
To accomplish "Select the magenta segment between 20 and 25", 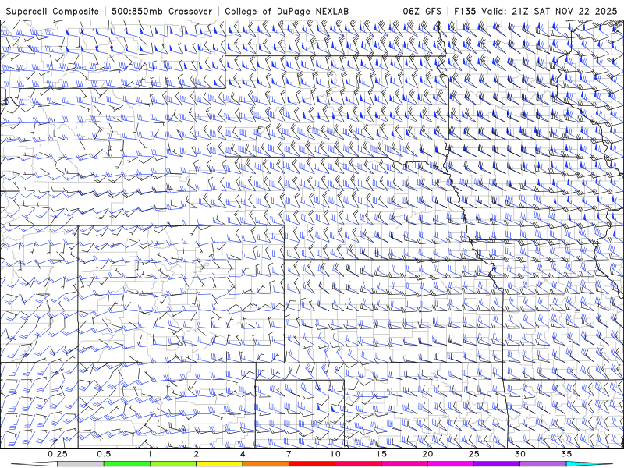I will click(x=451, y=464).
